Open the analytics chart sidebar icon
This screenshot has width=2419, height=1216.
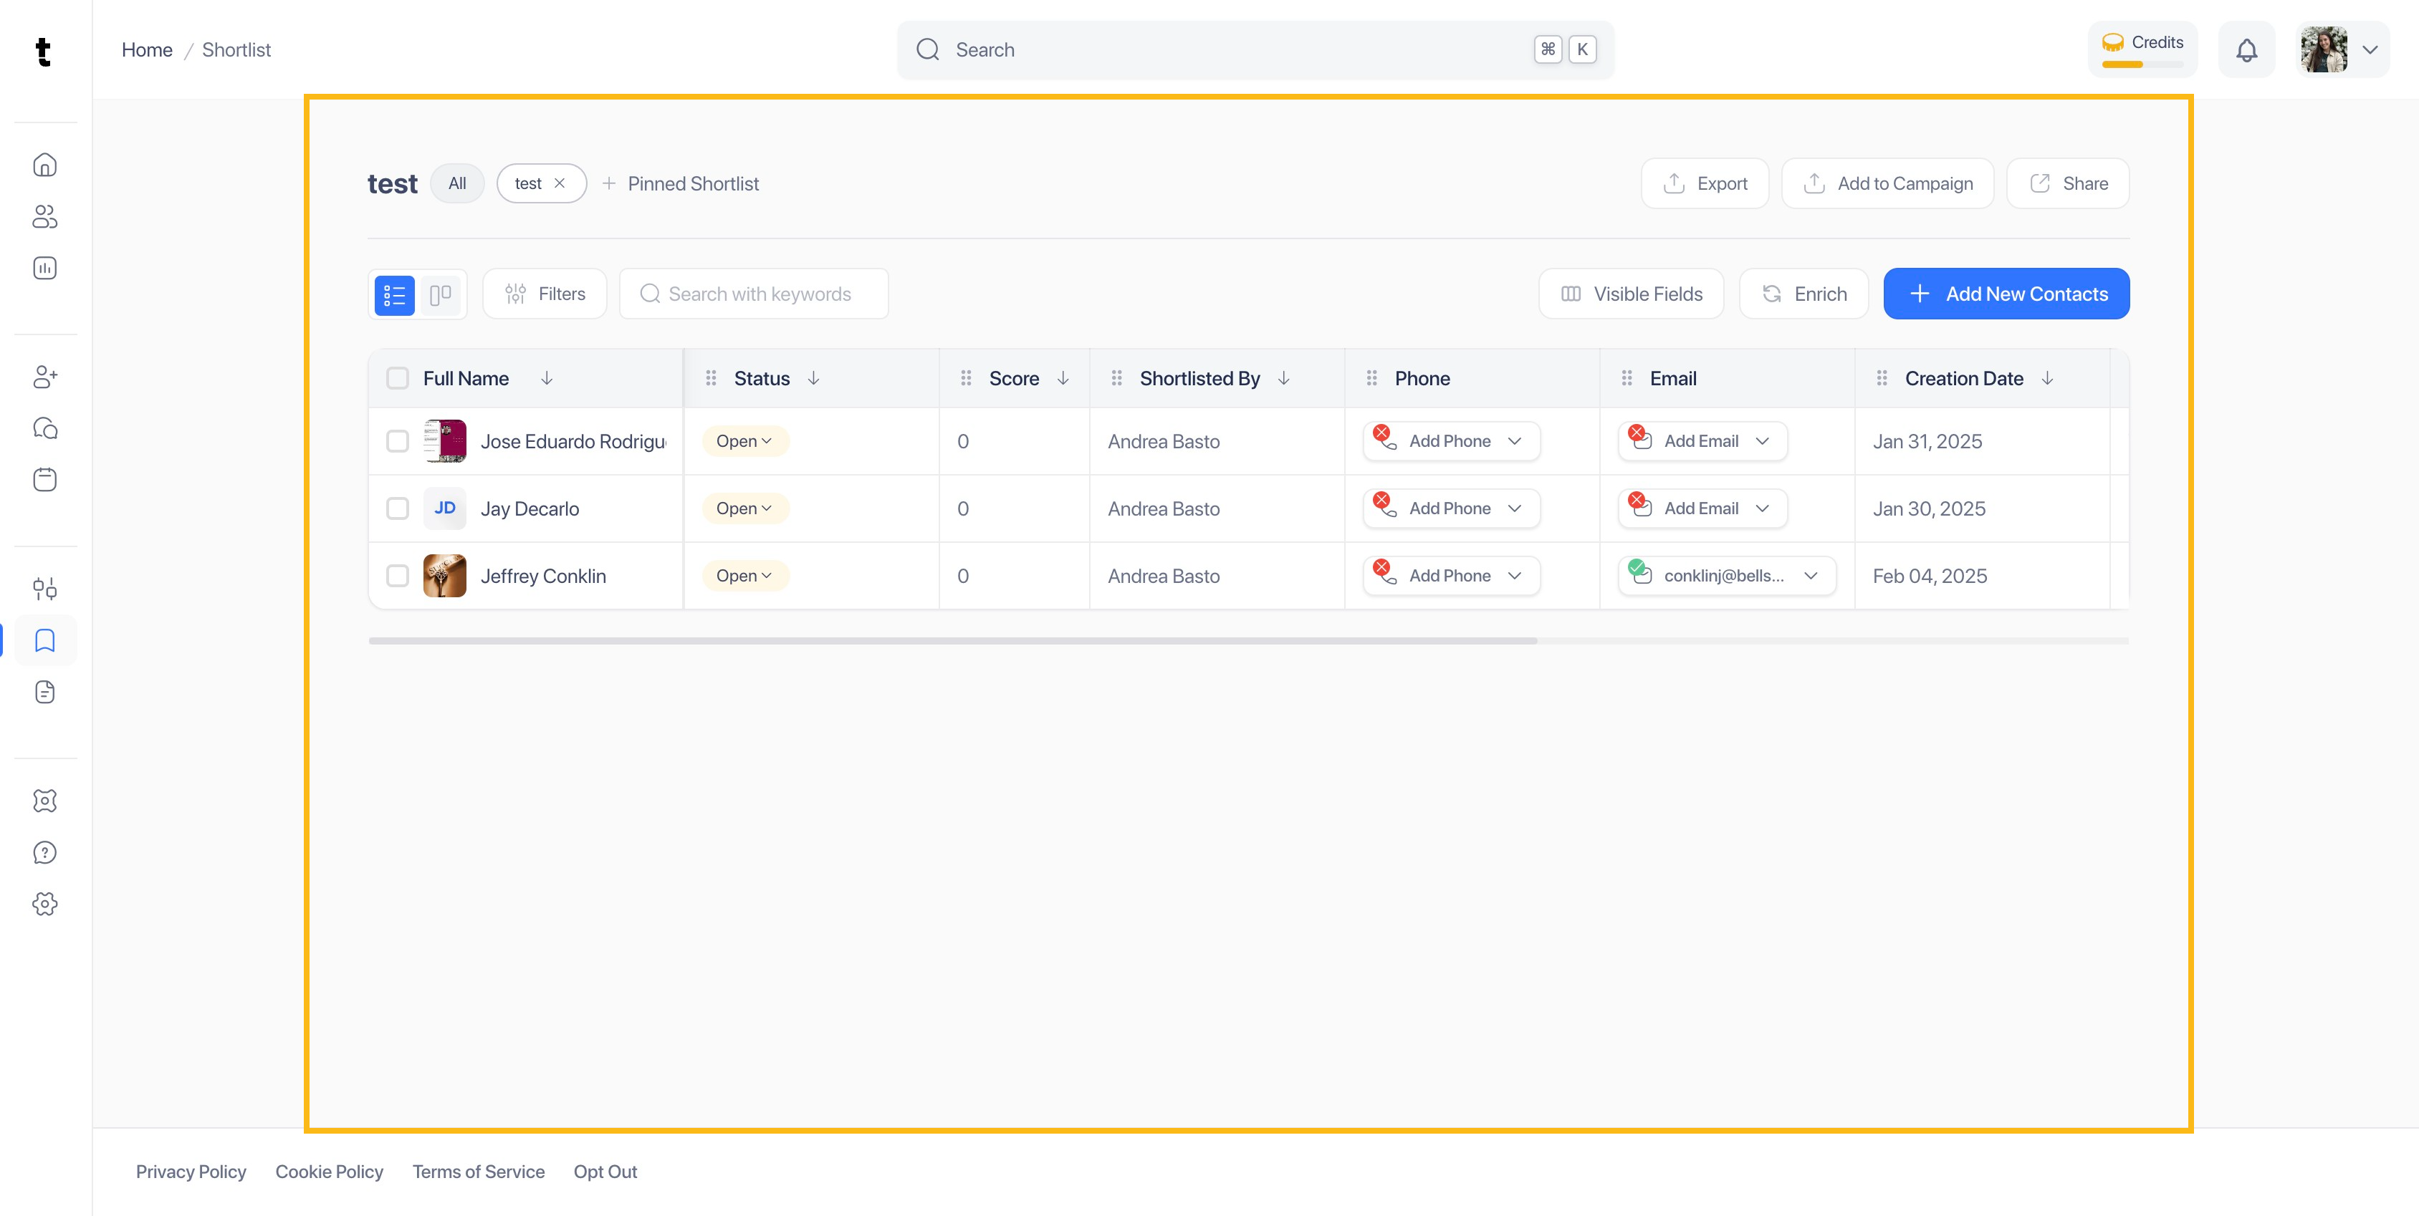[x=45, y=269]
